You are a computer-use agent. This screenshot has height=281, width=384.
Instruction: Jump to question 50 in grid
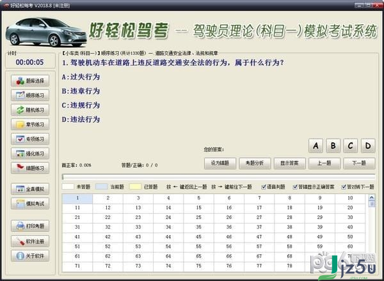[350, 237]
